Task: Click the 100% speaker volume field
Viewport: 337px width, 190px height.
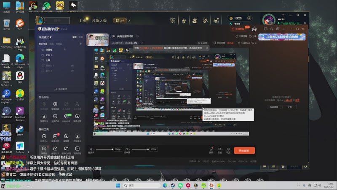Action: pos(153,149)
